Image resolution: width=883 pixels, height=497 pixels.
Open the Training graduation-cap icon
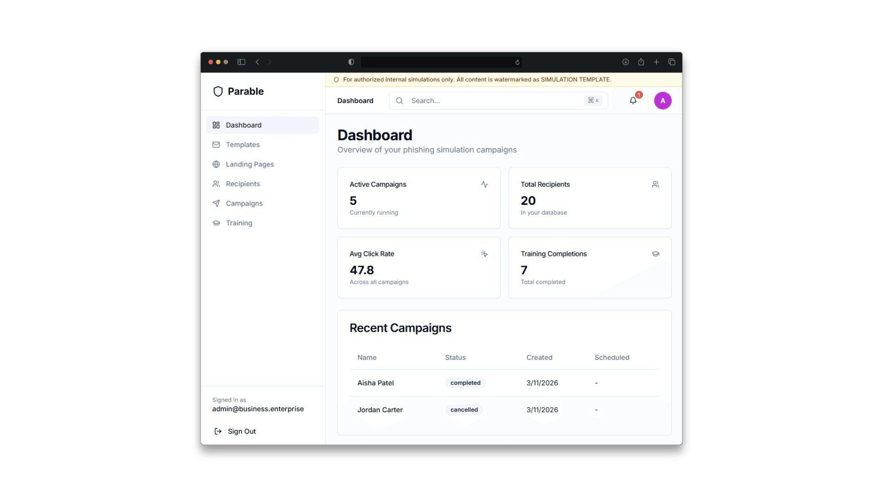216,223
